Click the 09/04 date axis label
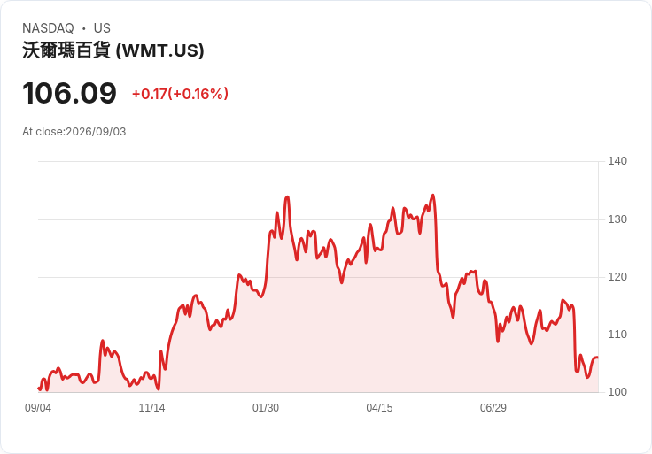Viewport: 652px width, 454px height. tap(38, 407)
